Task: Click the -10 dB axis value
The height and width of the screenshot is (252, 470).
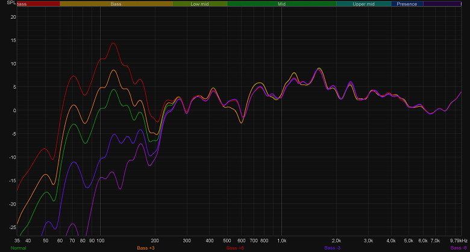Action: coord(13,157)
